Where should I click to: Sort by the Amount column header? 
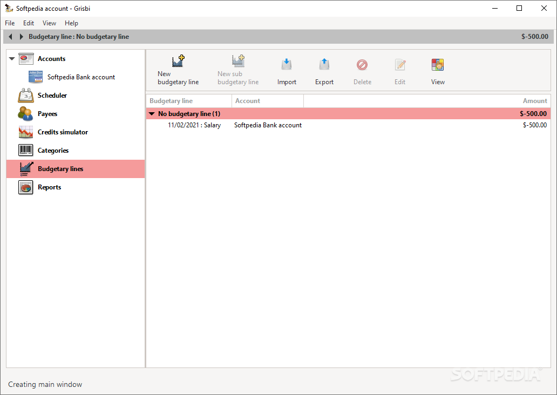426,101
